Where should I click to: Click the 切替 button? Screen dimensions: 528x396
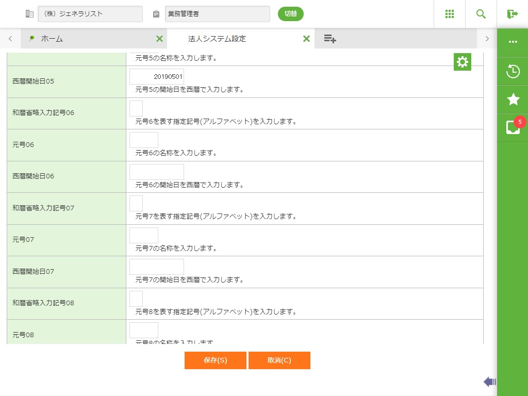click(x=291, y=14)
